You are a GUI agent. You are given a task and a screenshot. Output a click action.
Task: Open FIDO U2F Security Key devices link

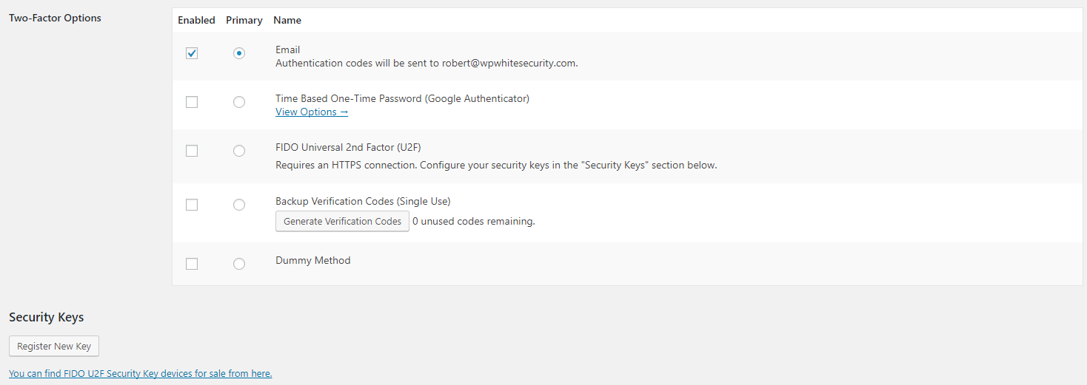click(141, 374)
